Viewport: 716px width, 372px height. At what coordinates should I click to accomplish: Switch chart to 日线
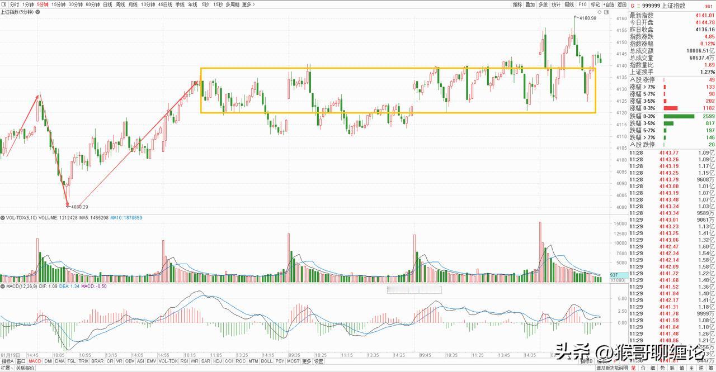(x=107, y=4)
